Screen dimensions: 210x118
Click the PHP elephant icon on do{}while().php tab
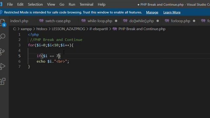click(x=125, y=21)
